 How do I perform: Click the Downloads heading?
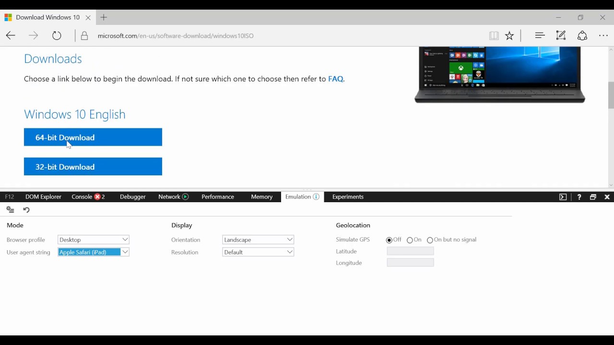(x=53, y=58)
